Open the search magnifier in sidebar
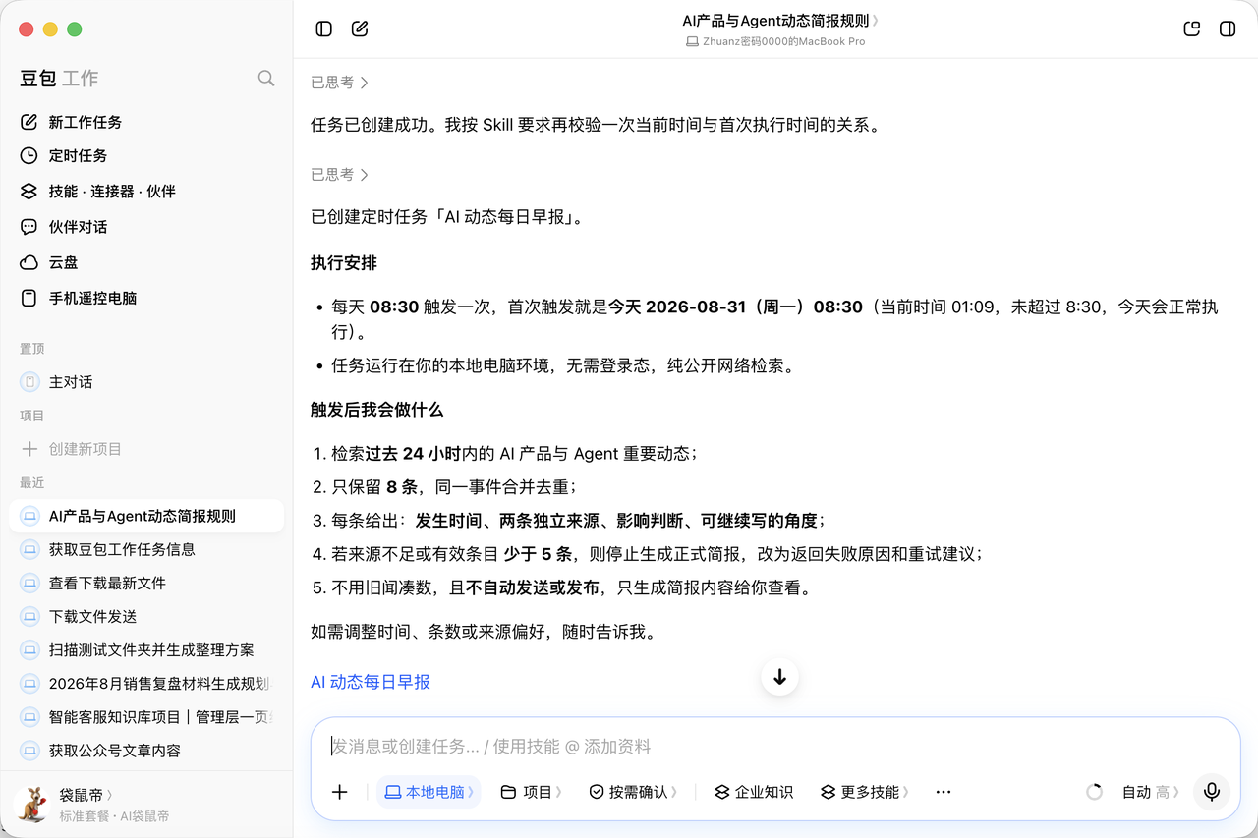 pyautogui.click(x=266, y=79)
